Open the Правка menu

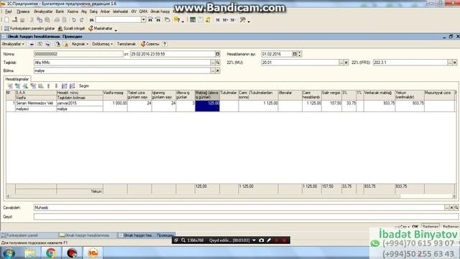[23, 12]
